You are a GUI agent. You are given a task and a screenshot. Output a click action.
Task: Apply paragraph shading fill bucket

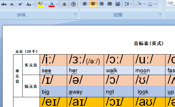pyautogui.click(x=139, y=4)
